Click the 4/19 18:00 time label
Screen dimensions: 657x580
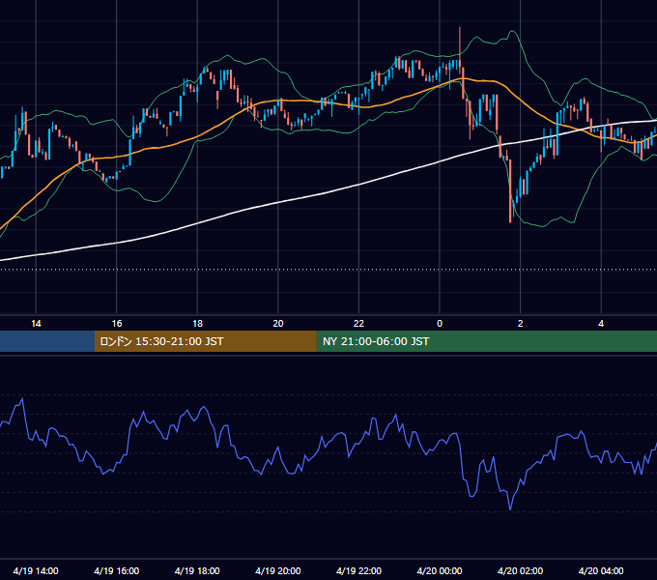pyautogui.click(x=197, y=570)
